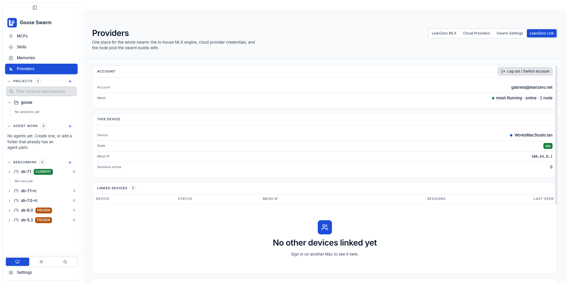This screenshot has width=567, height=283.
Task: Click the gauge icon next to sb-6.0
Action: pos(16,210)
